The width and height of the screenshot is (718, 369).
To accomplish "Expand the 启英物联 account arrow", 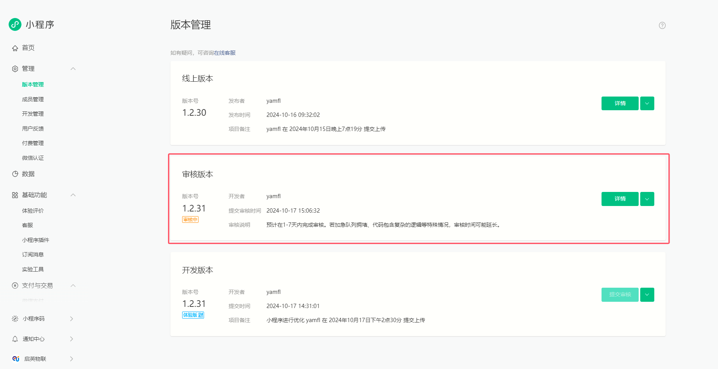I will tap(72, 359).
